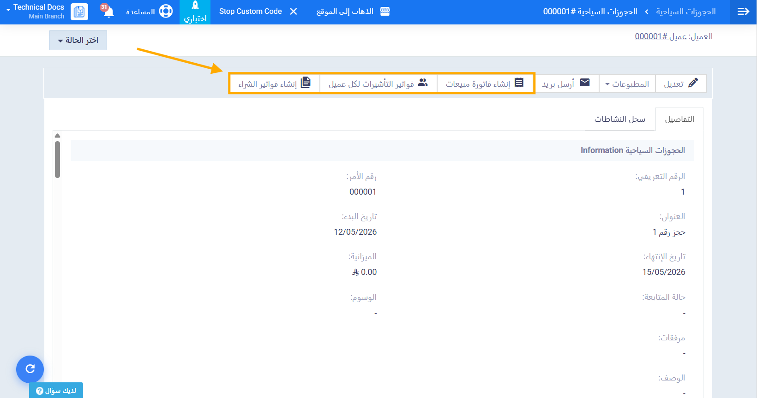Viewport: 757px width, 398px height.
Task: Open the client link عميل #000001
Action: [x=661, y=36]
